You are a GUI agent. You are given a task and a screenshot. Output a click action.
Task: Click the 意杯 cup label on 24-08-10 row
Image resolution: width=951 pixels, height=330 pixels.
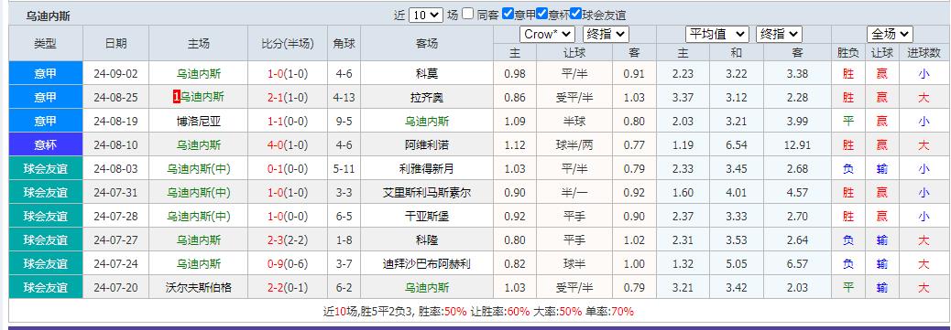(46, 145)
